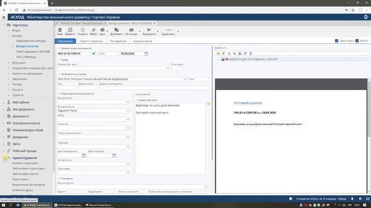Open the ellipsis for Направлено у справу field
The width and height of the screenshot is (371, 208).
click(x=185, y=79)
